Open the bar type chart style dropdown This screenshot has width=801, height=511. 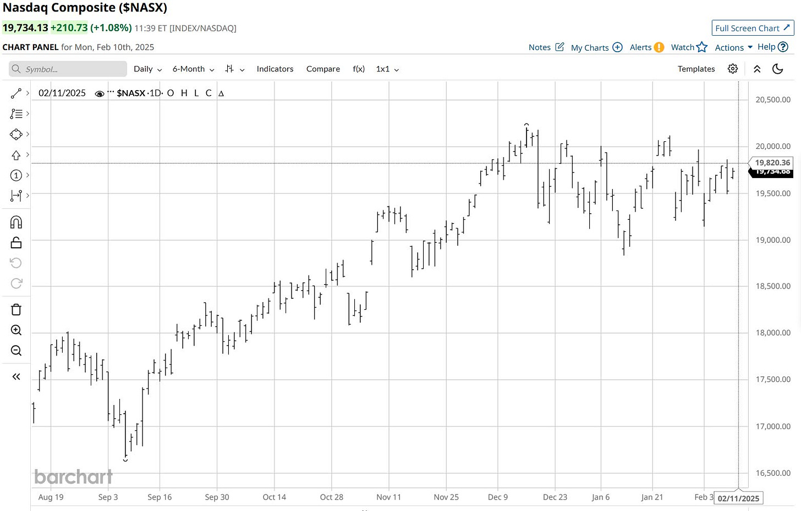[235, 69]
